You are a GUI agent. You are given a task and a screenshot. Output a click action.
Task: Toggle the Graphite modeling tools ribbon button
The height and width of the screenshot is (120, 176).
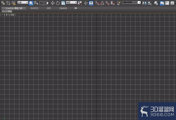click(162, 3)
